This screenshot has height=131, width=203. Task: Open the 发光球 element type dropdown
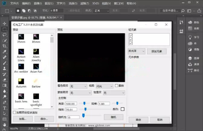(x=137, y=51)
